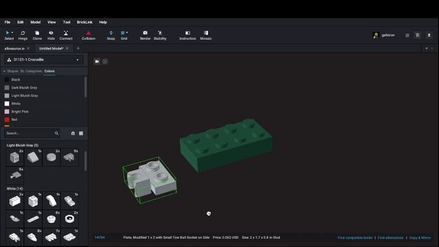Activate the Clone tool
Image resolution: width=439 pixels, height=247 pixels.
tap(37, 35)
